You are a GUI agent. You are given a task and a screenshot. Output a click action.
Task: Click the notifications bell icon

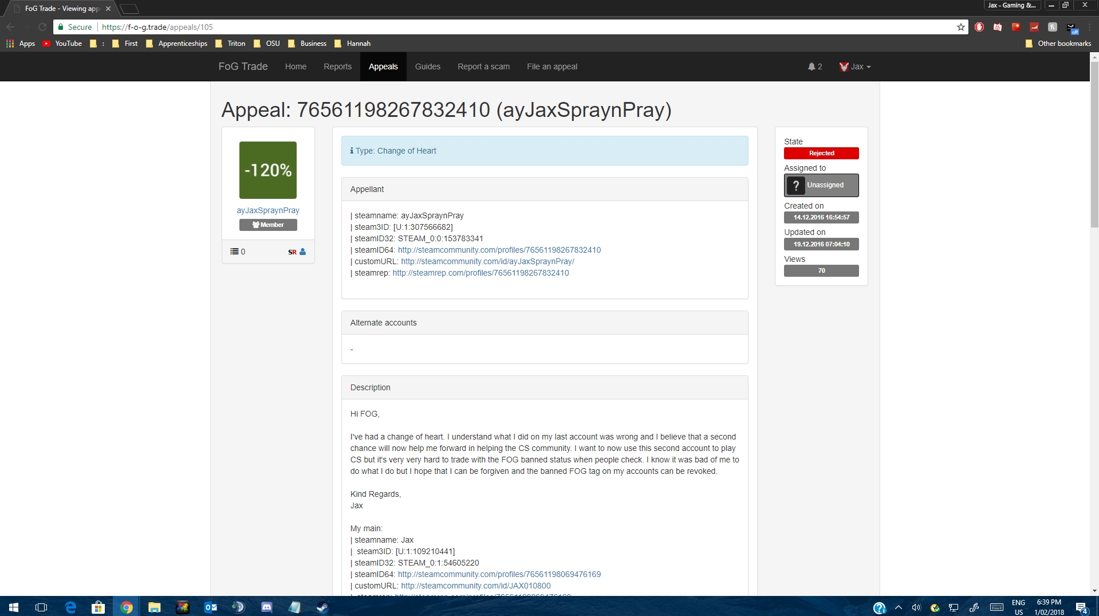[812, 67]
